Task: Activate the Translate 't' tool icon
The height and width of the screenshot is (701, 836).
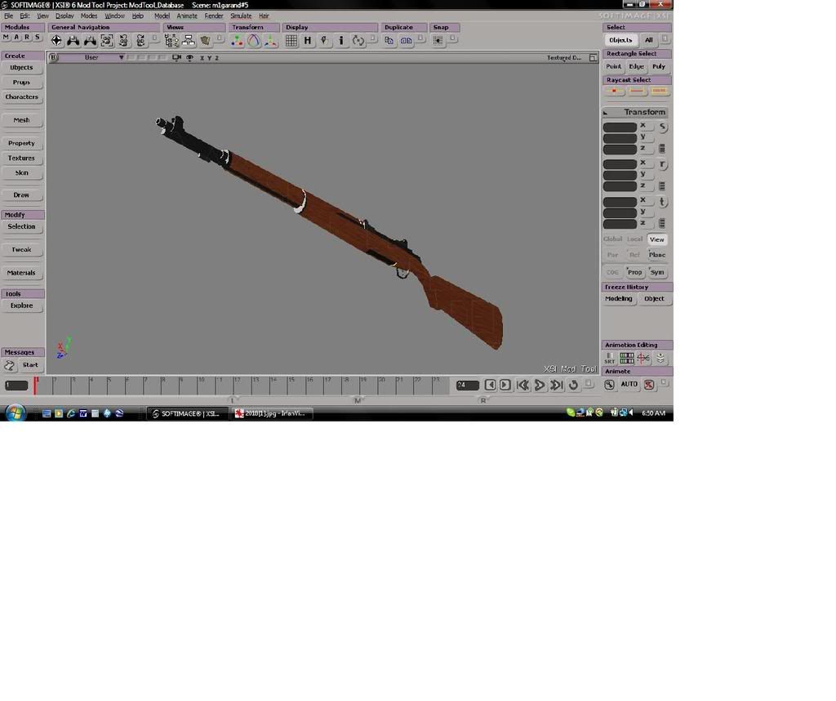Action: [662, 202]
